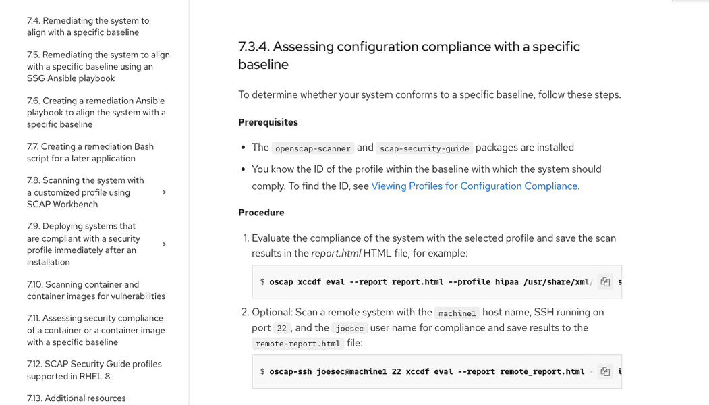Open 7.5 SSG Ansible playbook remediation section
709x405 pixels.
[98, 66]
